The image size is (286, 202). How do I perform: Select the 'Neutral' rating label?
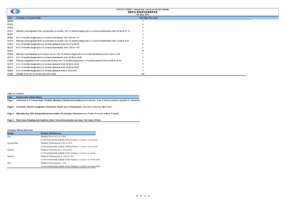[x=11, y=150]
